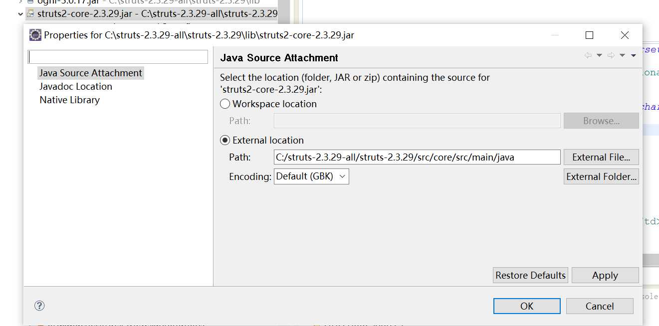The image size is (659, 326).
Task: Open the back history dropdown arrow
Action: point(599,55)
